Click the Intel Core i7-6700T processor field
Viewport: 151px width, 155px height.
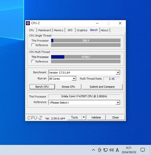(x=84, y=96)
